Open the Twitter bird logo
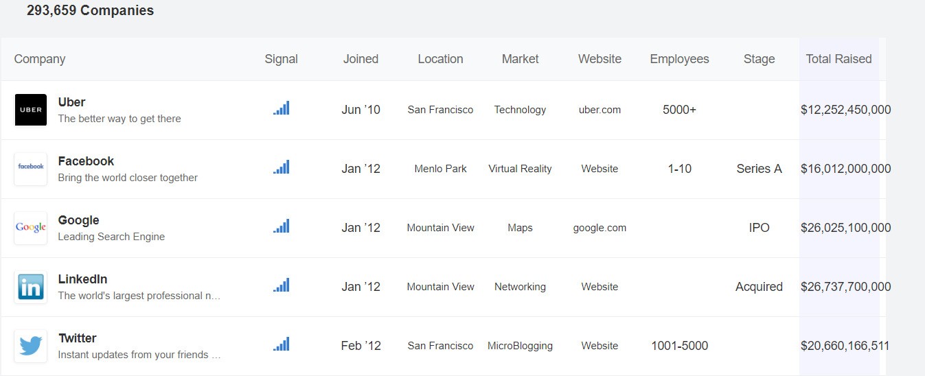Screen dimensions: 925x376 tap(31, 346)
